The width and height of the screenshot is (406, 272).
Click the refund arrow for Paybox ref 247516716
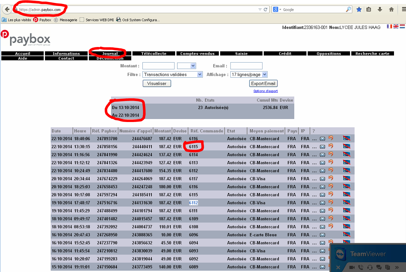[331, 202]
